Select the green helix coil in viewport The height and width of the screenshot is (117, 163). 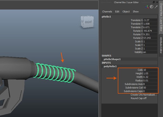click(x=55, y=73)
